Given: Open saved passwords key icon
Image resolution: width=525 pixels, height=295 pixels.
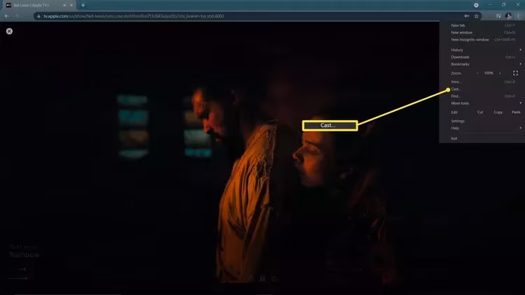Looking at the screenshot, I should point(466,16).
